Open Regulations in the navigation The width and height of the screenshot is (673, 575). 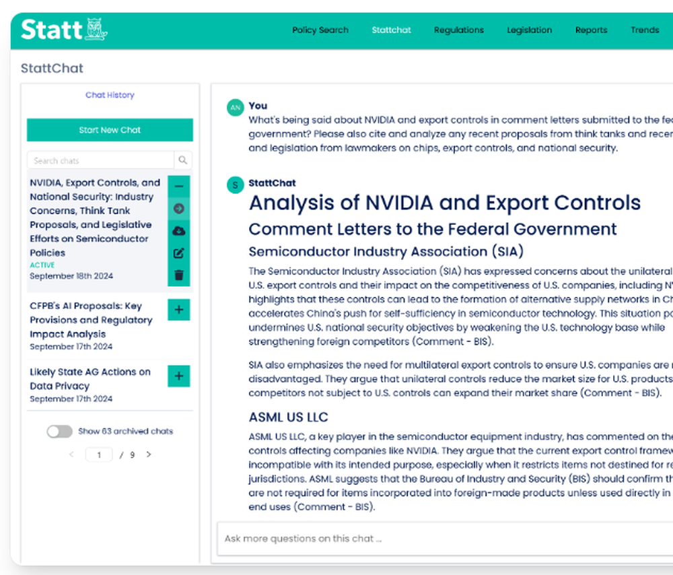pyautogui.click(x=459, y=30)
